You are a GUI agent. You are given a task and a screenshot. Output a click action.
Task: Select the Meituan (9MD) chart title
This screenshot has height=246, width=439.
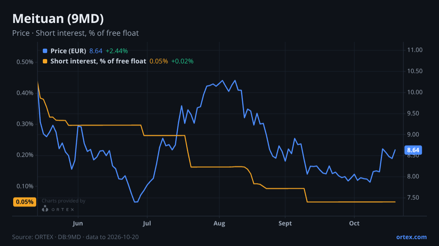[x=58, y=19]
